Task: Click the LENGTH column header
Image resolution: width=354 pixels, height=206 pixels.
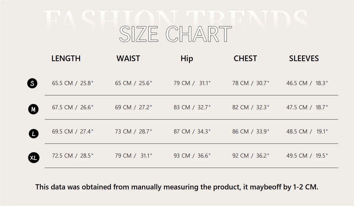Action: pos(66,58)
